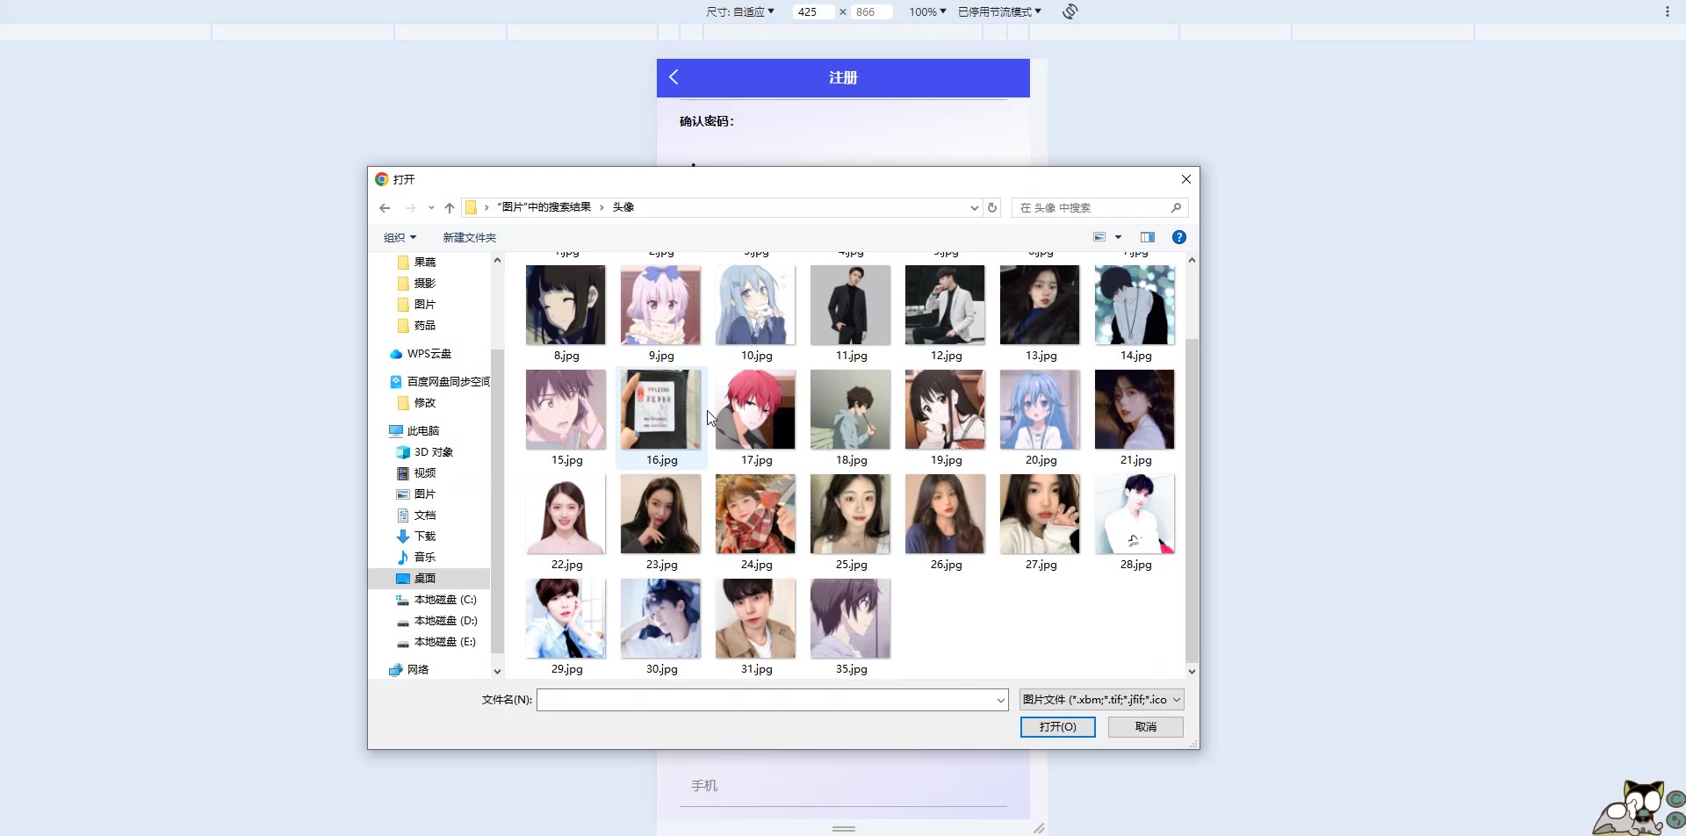Click the viewport width field 425
The height and width of the screenshot is (836, 1686).
pyautogui.click(x=812, y=11)
